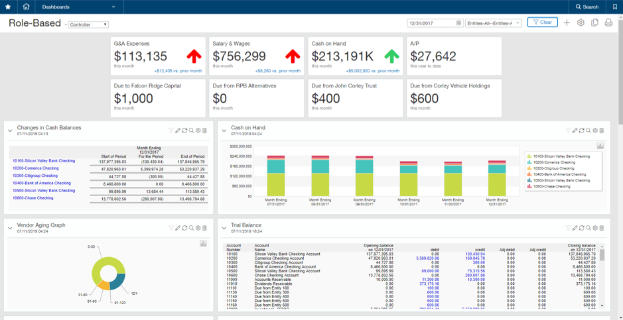
Task: Open the Entities-All filter dropdown
Action: click(494, 23)
